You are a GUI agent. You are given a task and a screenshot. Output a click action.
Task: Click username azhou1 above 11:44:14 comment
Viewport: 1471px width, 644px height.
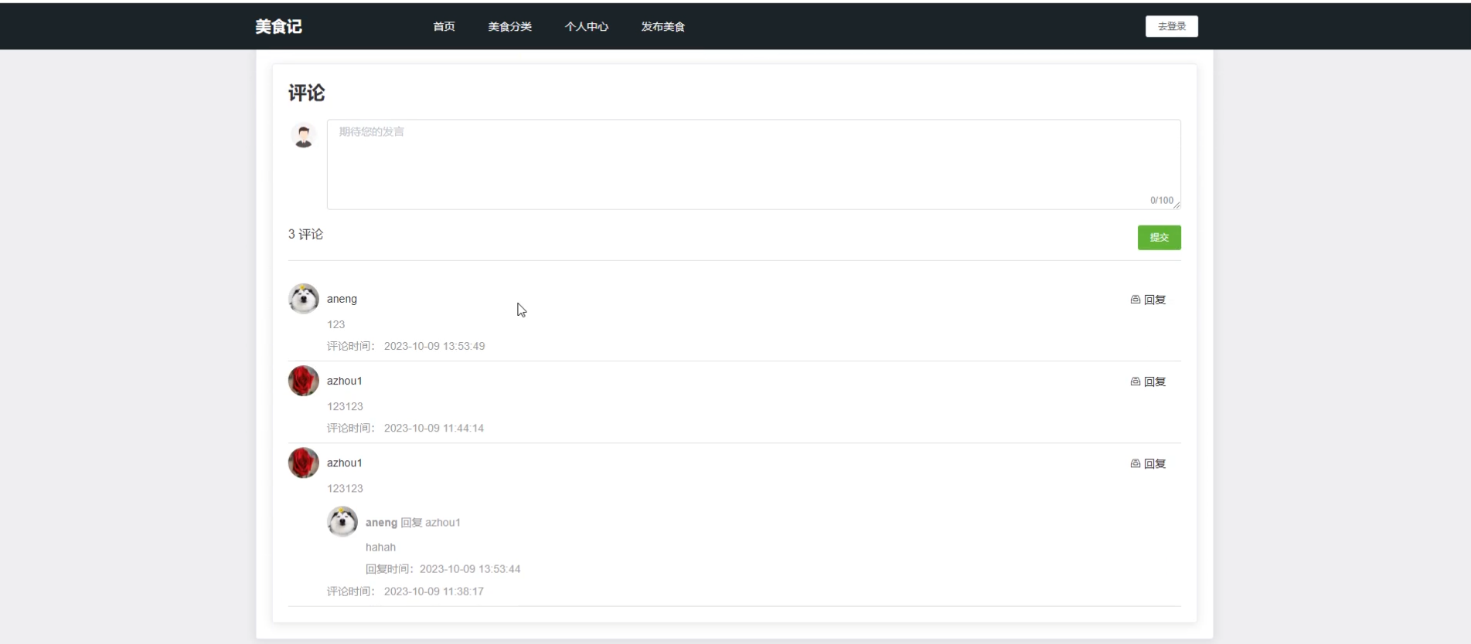coord(344,381)
